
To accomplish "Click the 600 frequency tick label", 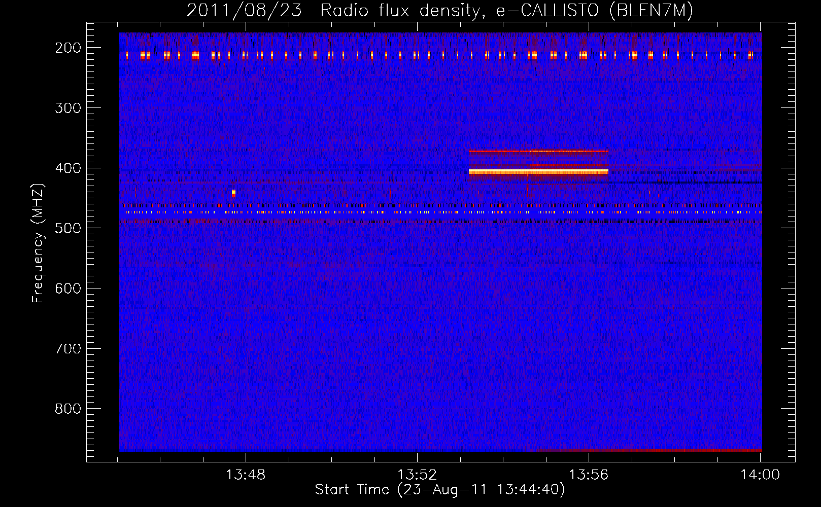I will pos(68,288).
